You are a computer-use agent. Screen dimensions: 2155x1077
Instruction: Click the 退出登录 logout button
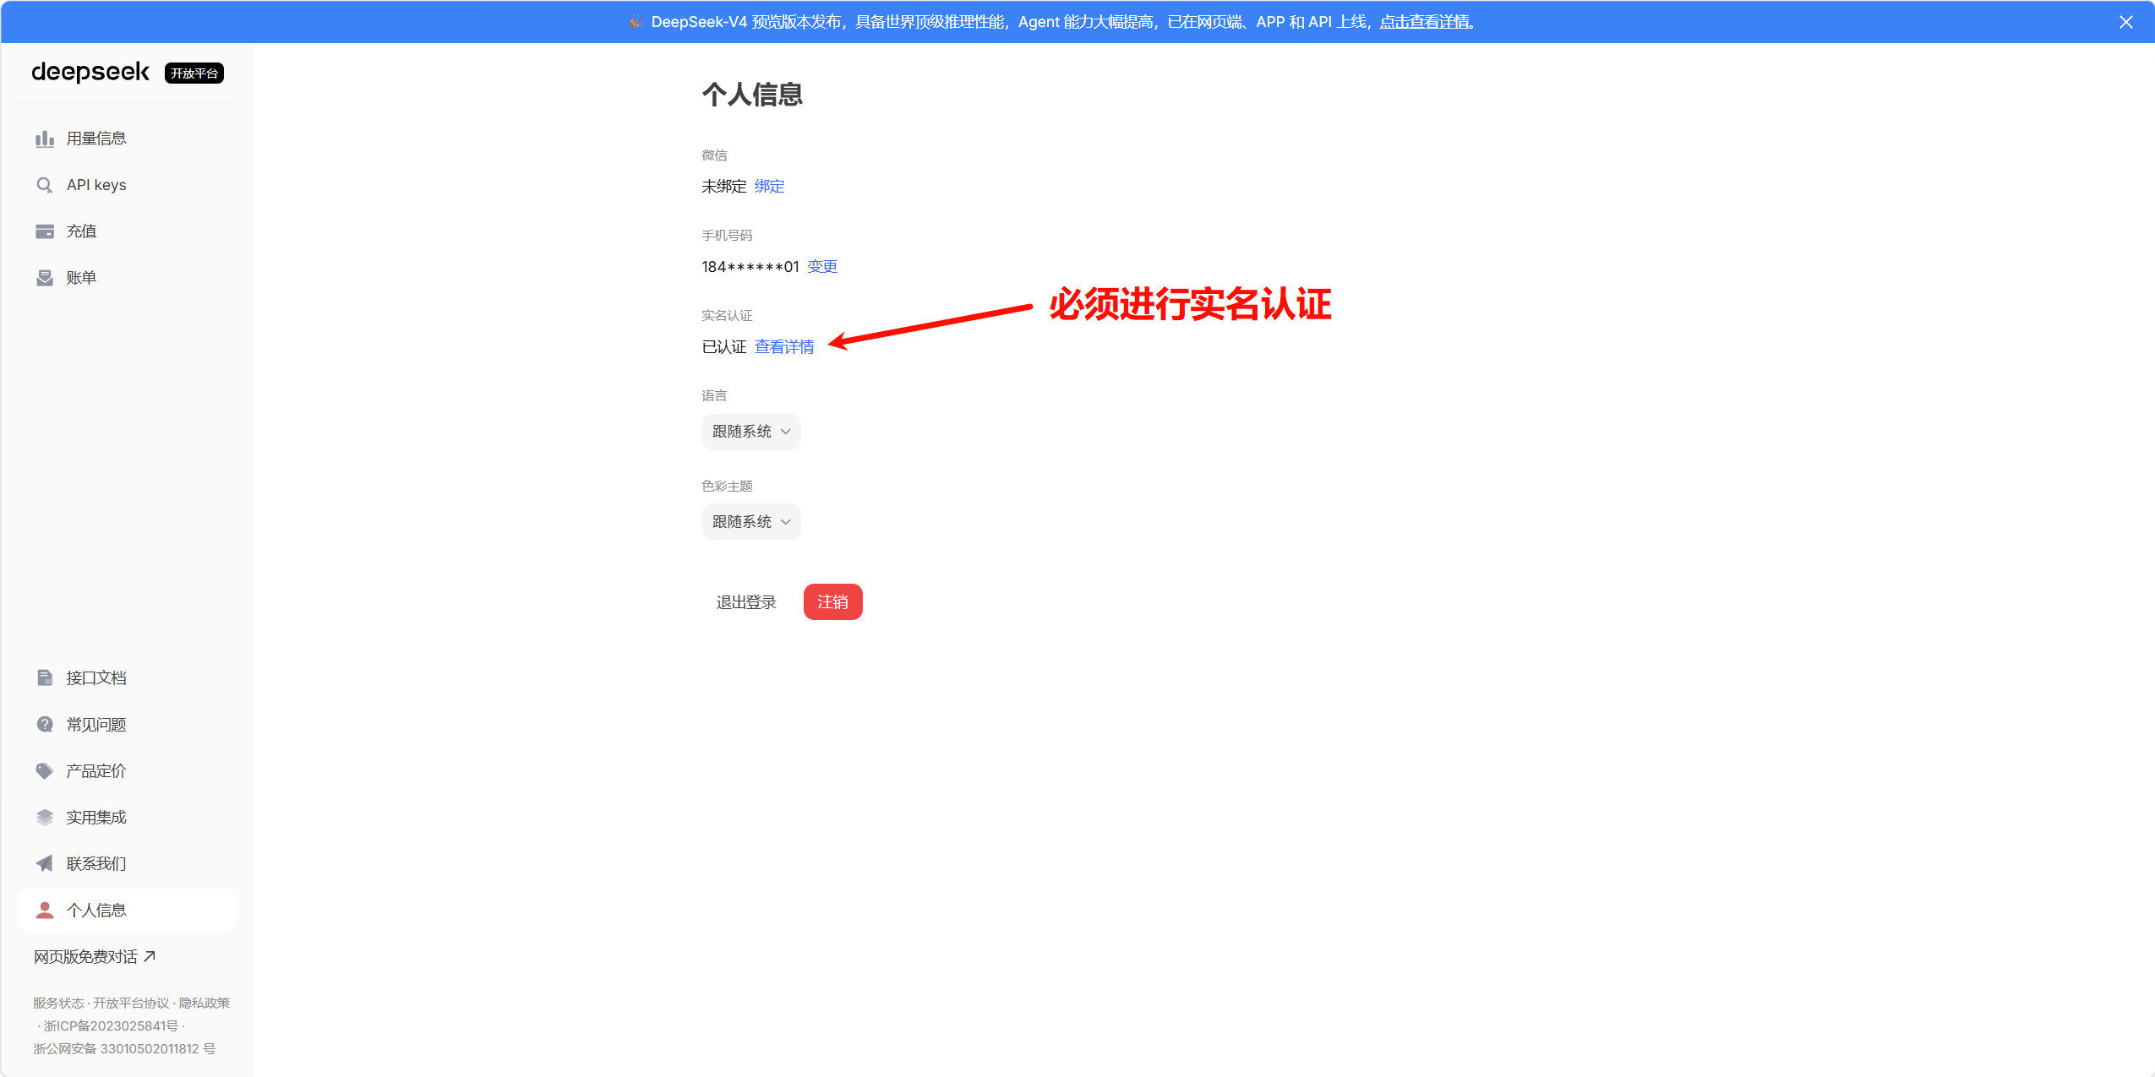745,602
